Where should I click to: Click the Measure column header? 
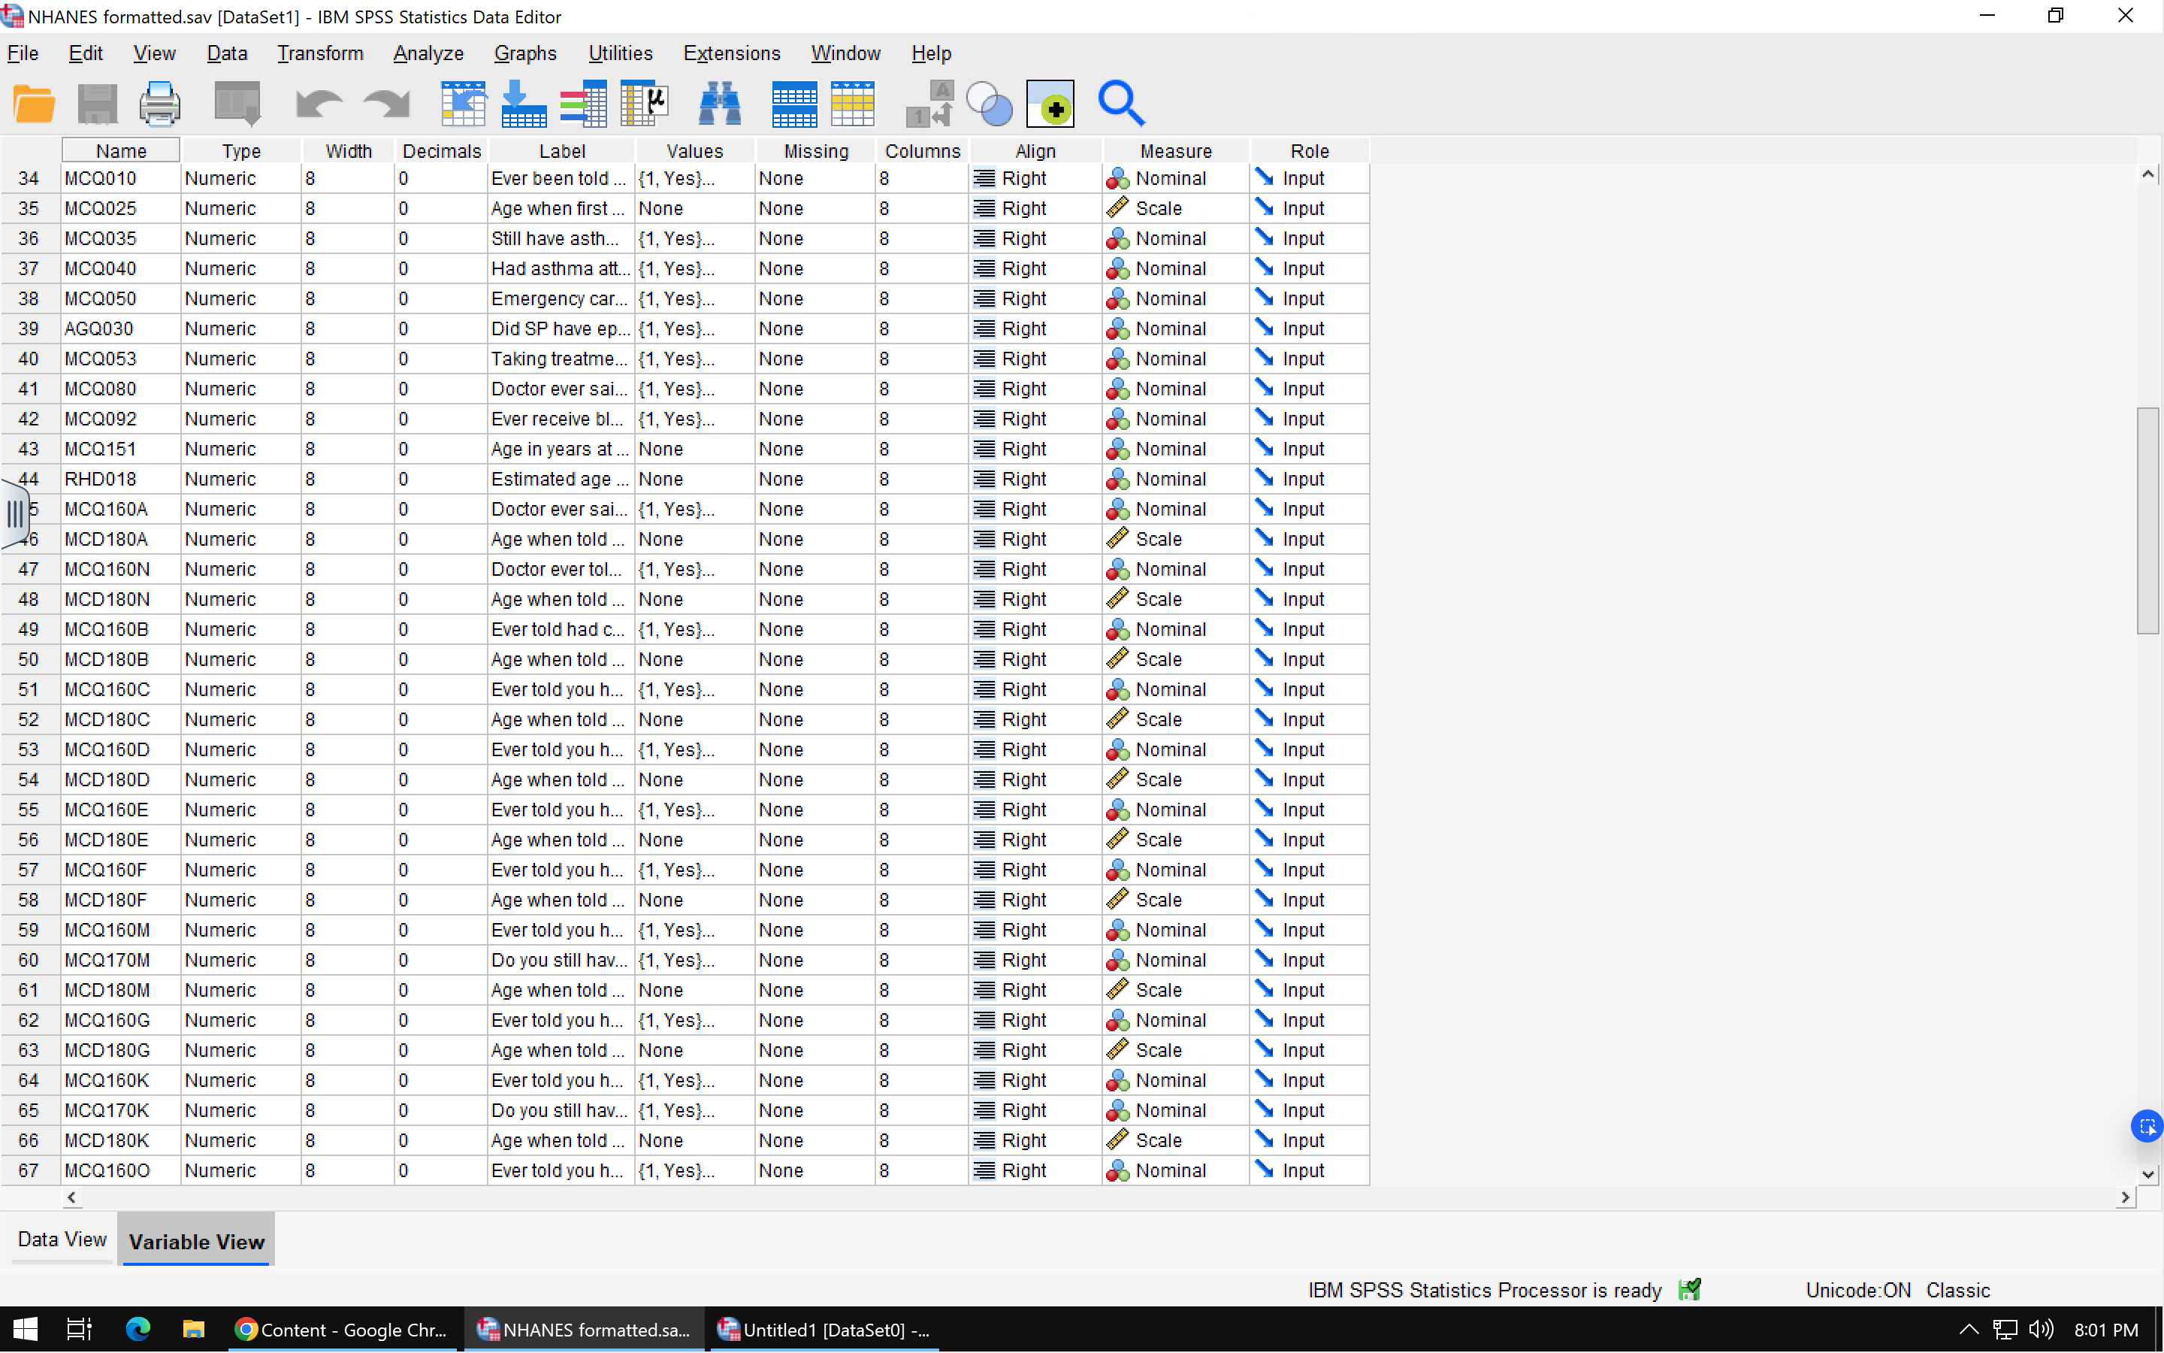click(1175, 151)
